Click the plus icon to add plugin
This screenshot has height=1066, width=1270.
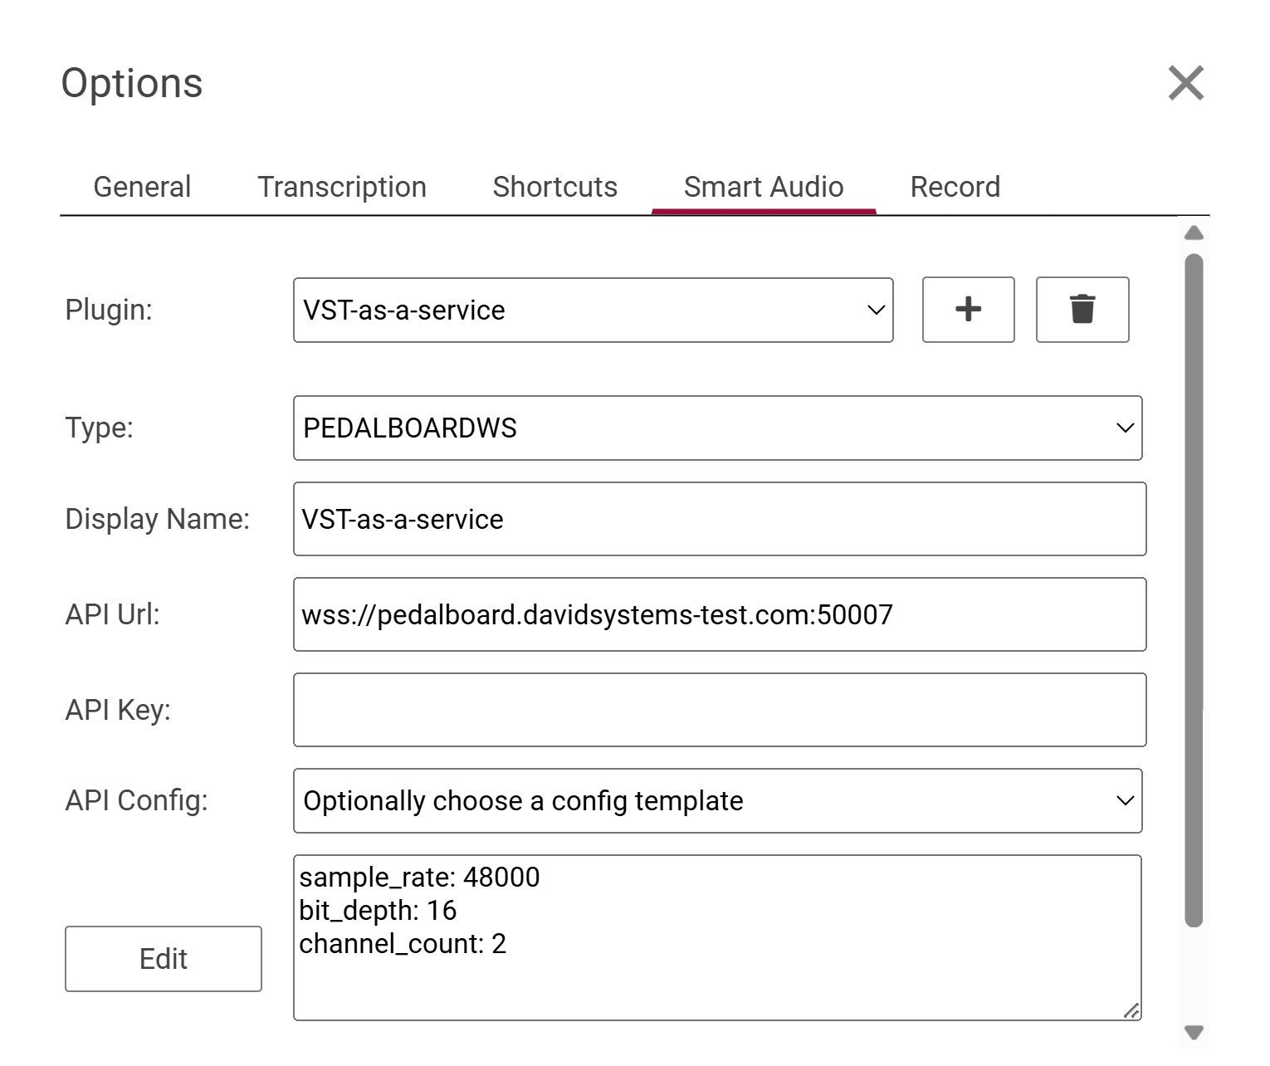[968, 310]
